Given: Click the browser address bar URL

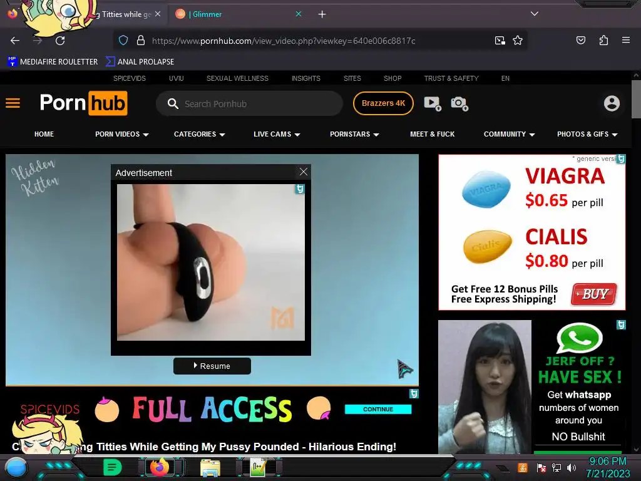Looking at the screenshot, I should tap(284, 41).
